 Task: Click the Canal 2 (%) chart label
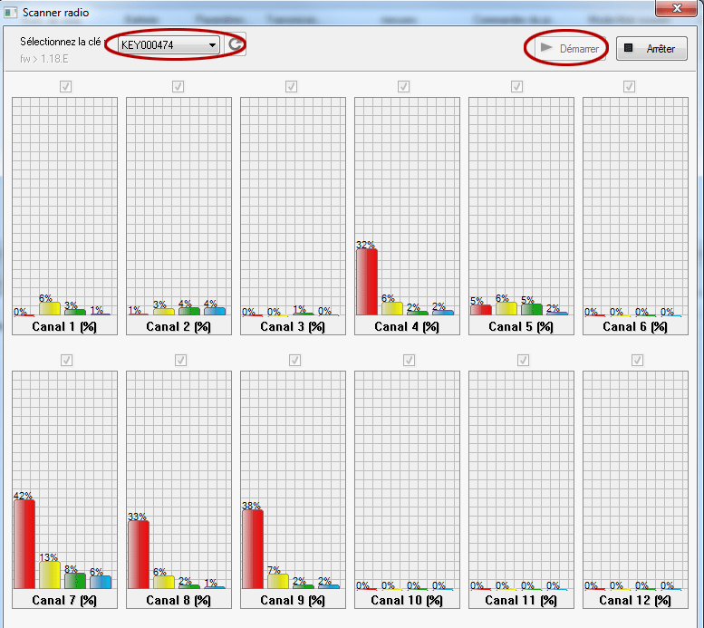pyautogui.click(x=178, y=326)
